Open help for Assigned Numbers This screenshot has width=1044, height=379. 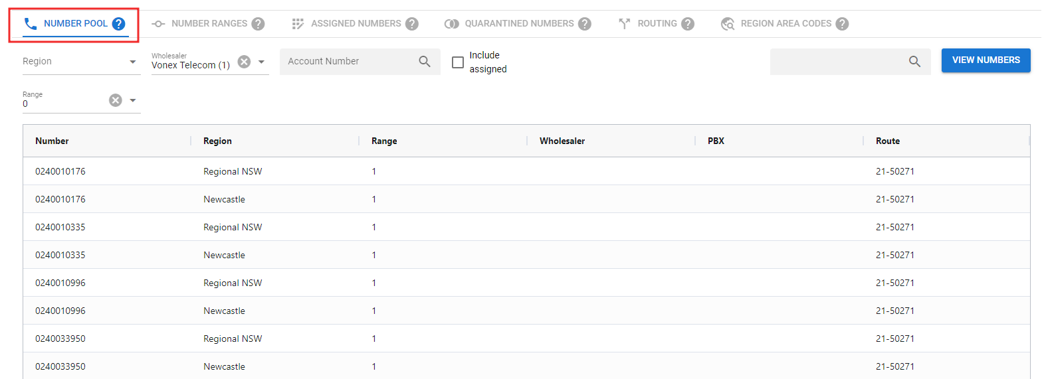tap(412, 24)
